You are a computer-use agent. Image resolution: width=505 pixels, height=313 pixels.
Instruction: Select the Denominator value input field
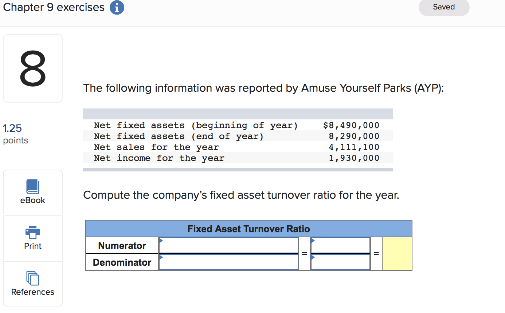coord(340,262)
